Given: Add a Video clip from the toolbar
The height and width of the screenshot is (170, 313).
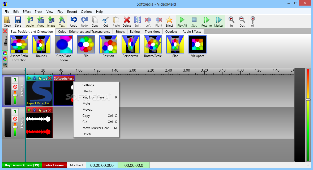Looking at the screenshot, I should 41,21.
